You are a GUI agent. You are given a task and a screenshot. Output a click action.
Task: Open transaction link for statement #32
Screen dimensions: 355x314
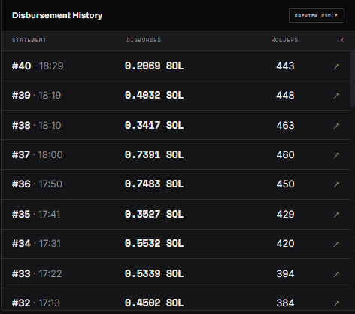pyautogui.click(x=336, y=303)
